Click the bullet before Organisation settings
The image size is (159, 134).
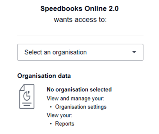click(51, 107)
